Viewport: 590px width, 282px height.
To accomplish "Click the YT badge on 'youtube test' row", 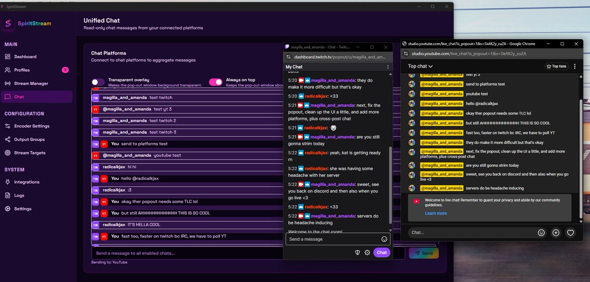I will [x=95, y=155].
